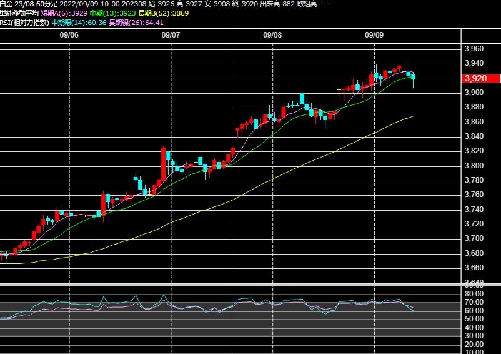Click the open interest label 取組高:----
The width and height of the screenshot is (501, 354).
tap(314, 4)
